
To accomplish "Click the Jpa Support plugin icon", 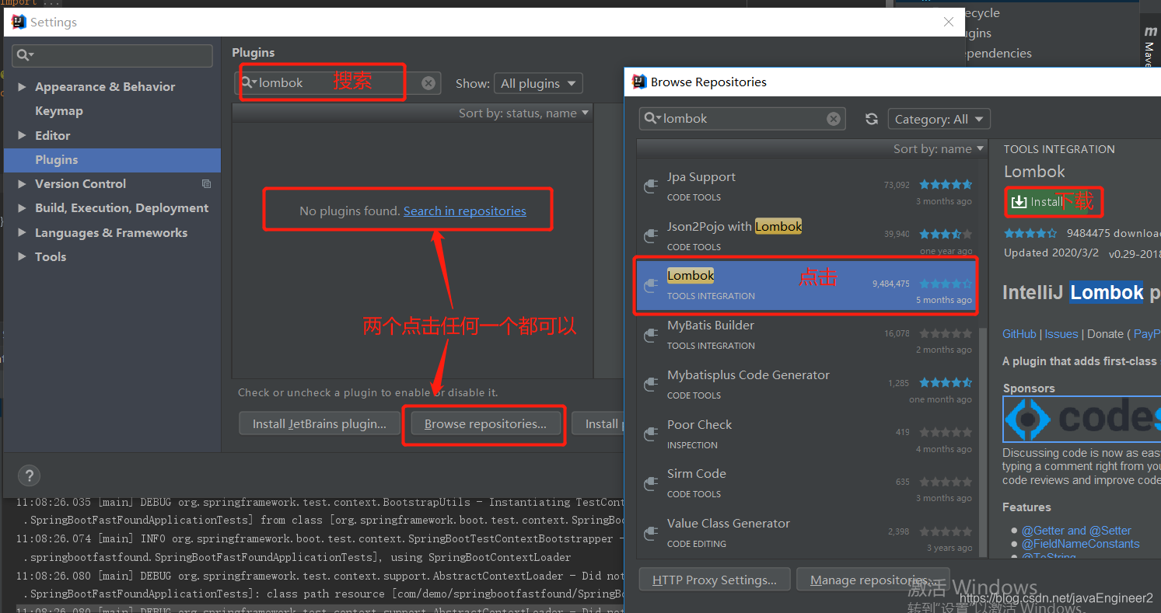I will point(651,186).
